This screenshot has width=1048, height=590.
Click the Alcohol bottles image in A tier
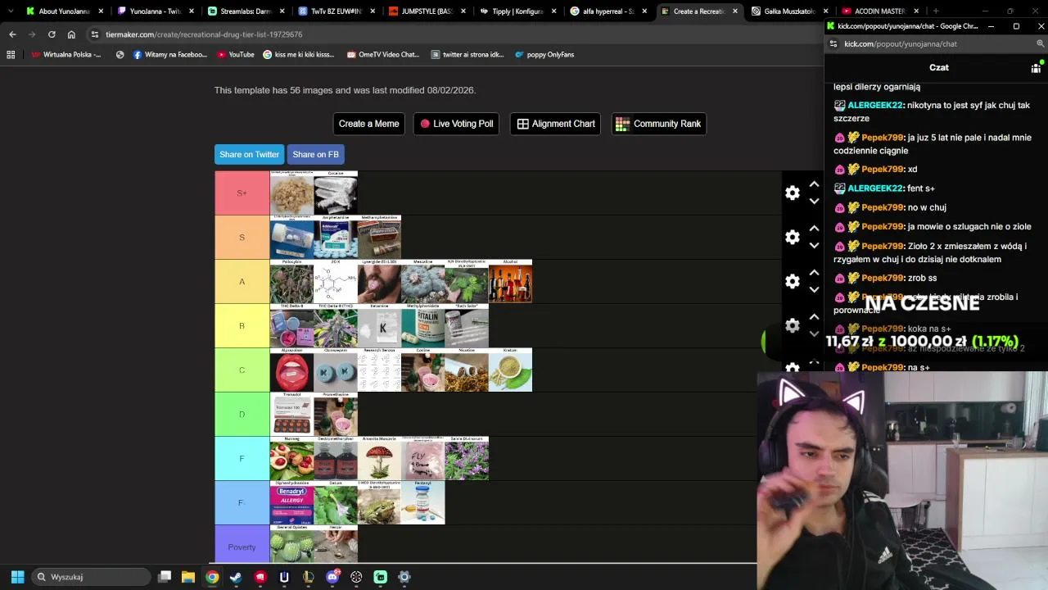click(510, 281)
